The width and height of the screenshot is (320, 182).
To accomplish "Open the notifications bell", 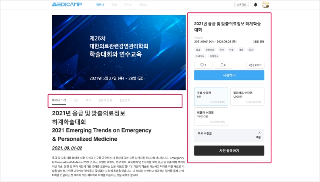I will (256, 4).
